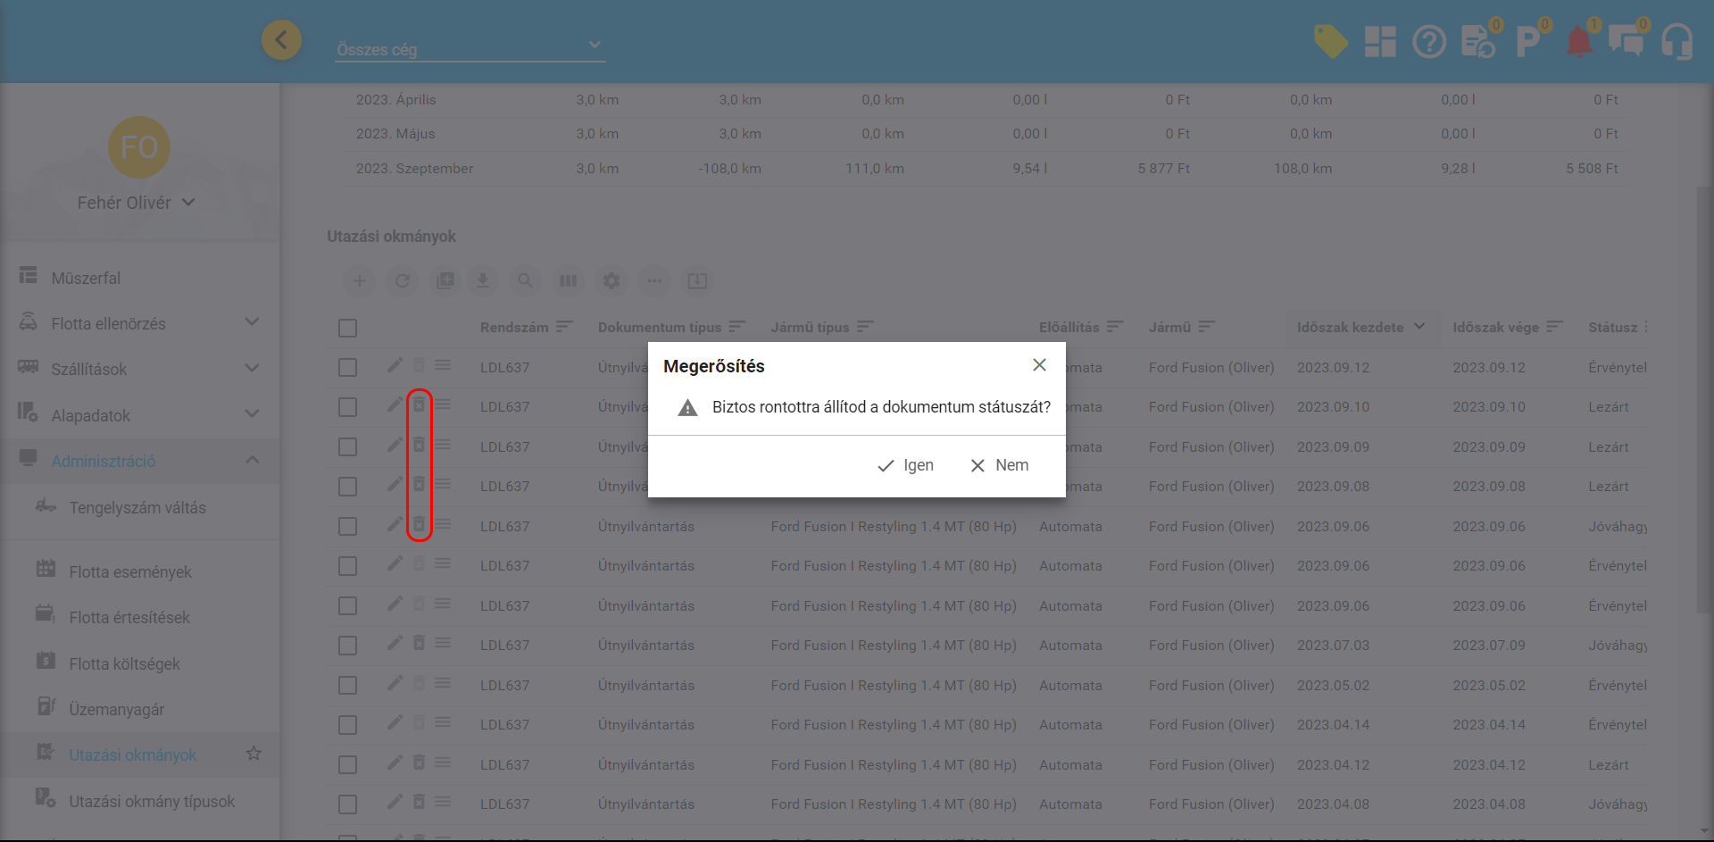Click the yellow price tag icon
1714x842 pixels.
coord(1330,42)
